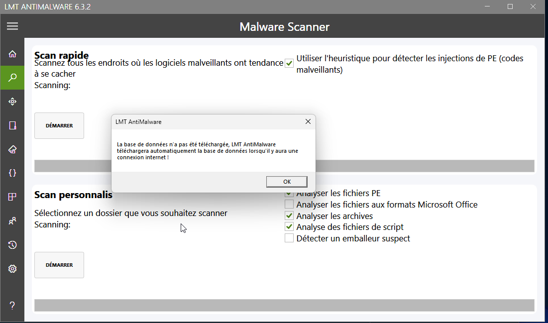Click the Scan personnalis heading

(x=73, y=195)
